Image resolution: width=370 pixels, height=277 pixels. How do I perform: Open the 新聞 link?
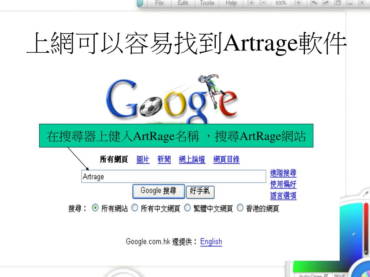pyautogui.click(x=164, y=159)
